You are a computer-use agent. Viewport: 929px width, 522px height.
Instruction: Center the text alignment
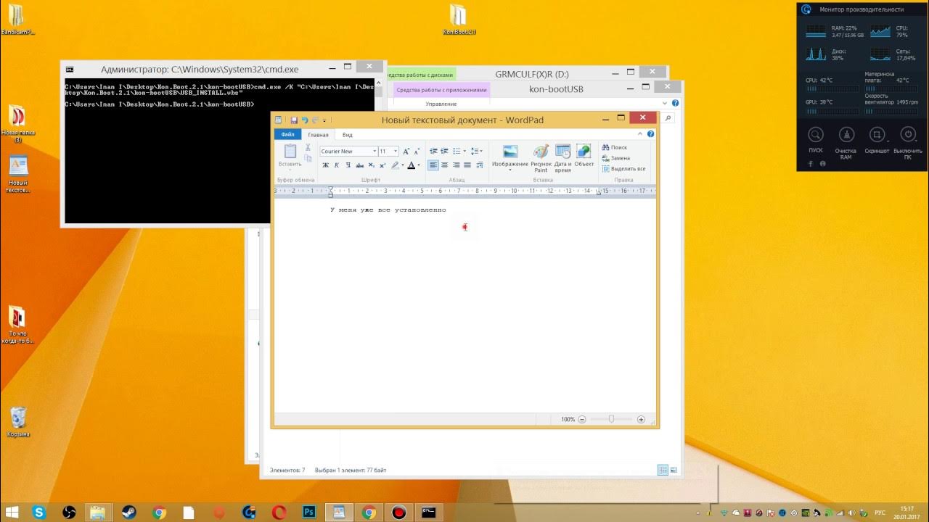click(445, 165)
